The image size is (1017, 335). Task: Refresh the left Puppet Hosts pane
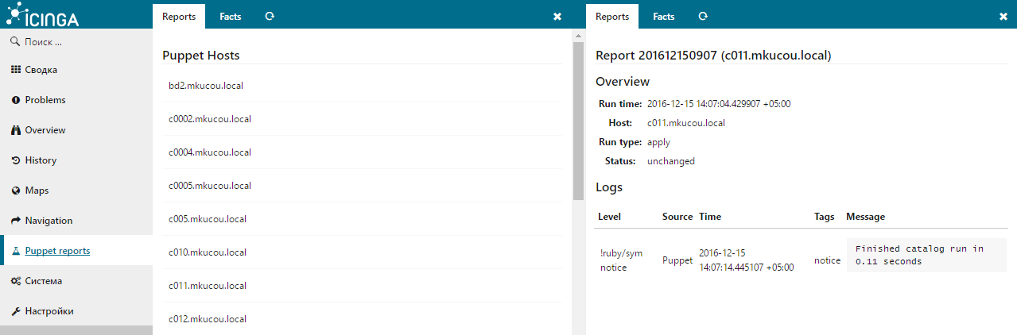tap(270, 16)
